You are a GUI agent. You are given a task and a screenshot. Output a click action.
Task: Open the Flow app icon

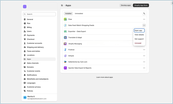click(65, 19)
